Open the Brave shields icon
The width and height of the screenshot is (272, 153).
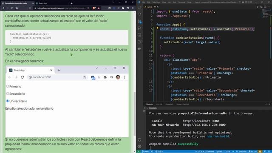[94, 8]
